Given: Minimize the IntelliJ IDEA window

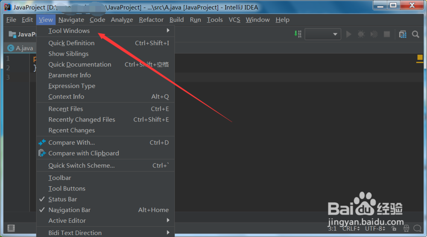Looking at the screenshot, I should pos(380,6).
